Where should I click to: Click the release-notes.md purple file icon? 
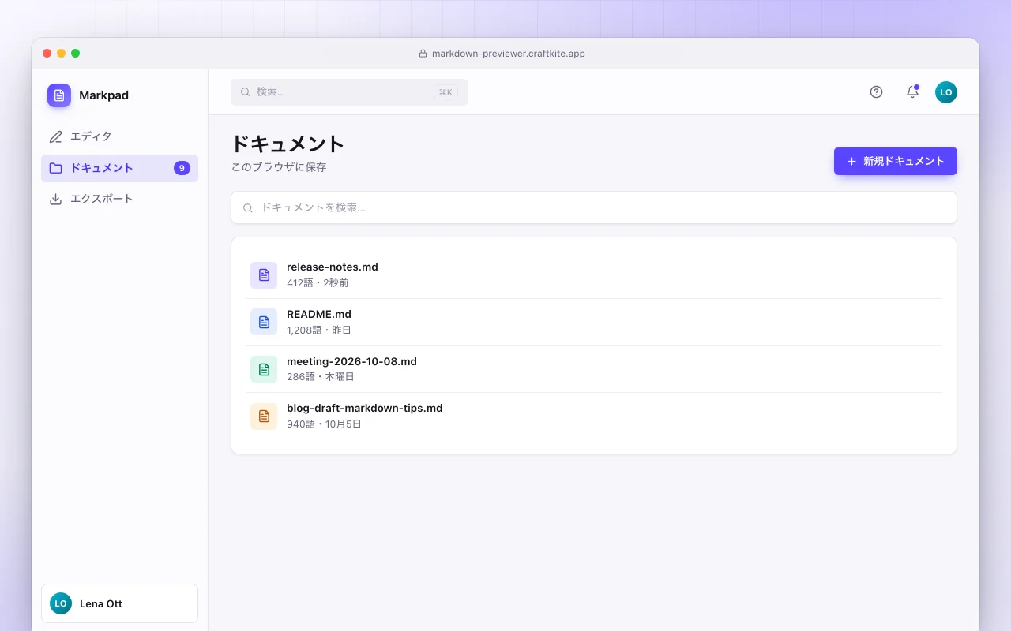coord(264,275)
